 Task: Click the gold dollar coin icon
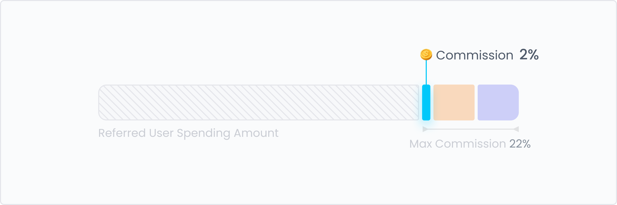426,54
